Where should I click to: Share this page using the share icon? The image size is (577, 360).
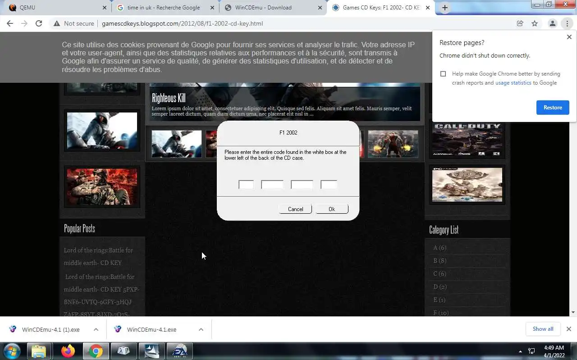pyautogui.click(x=520, y=23)
